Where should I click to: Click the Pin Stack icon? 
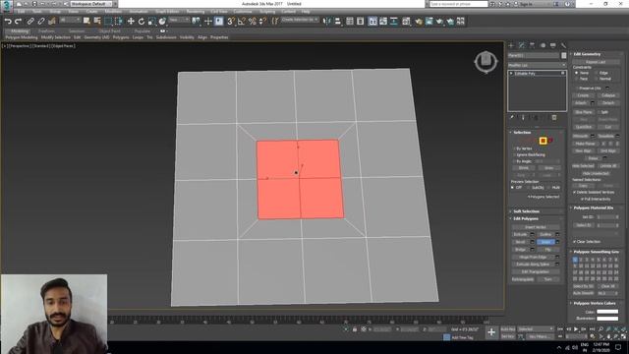coord(512,118)
